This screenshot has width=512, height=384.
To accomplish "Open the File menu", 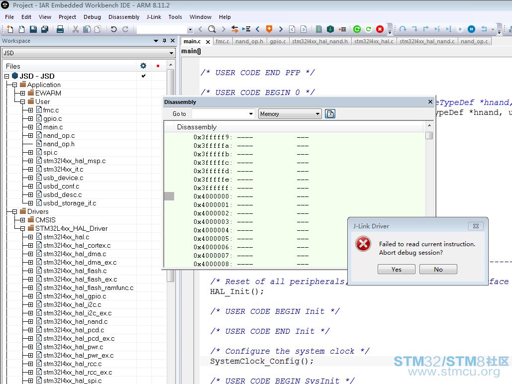I will coord(9,17).
